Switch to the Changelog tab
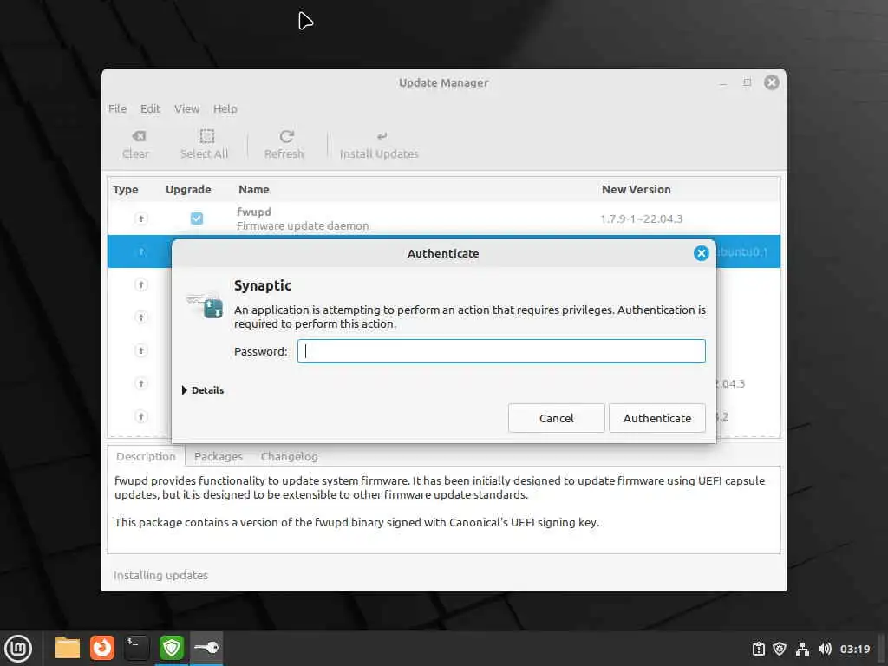This screenshot has height=666, width=888. [x=289, y=456]
